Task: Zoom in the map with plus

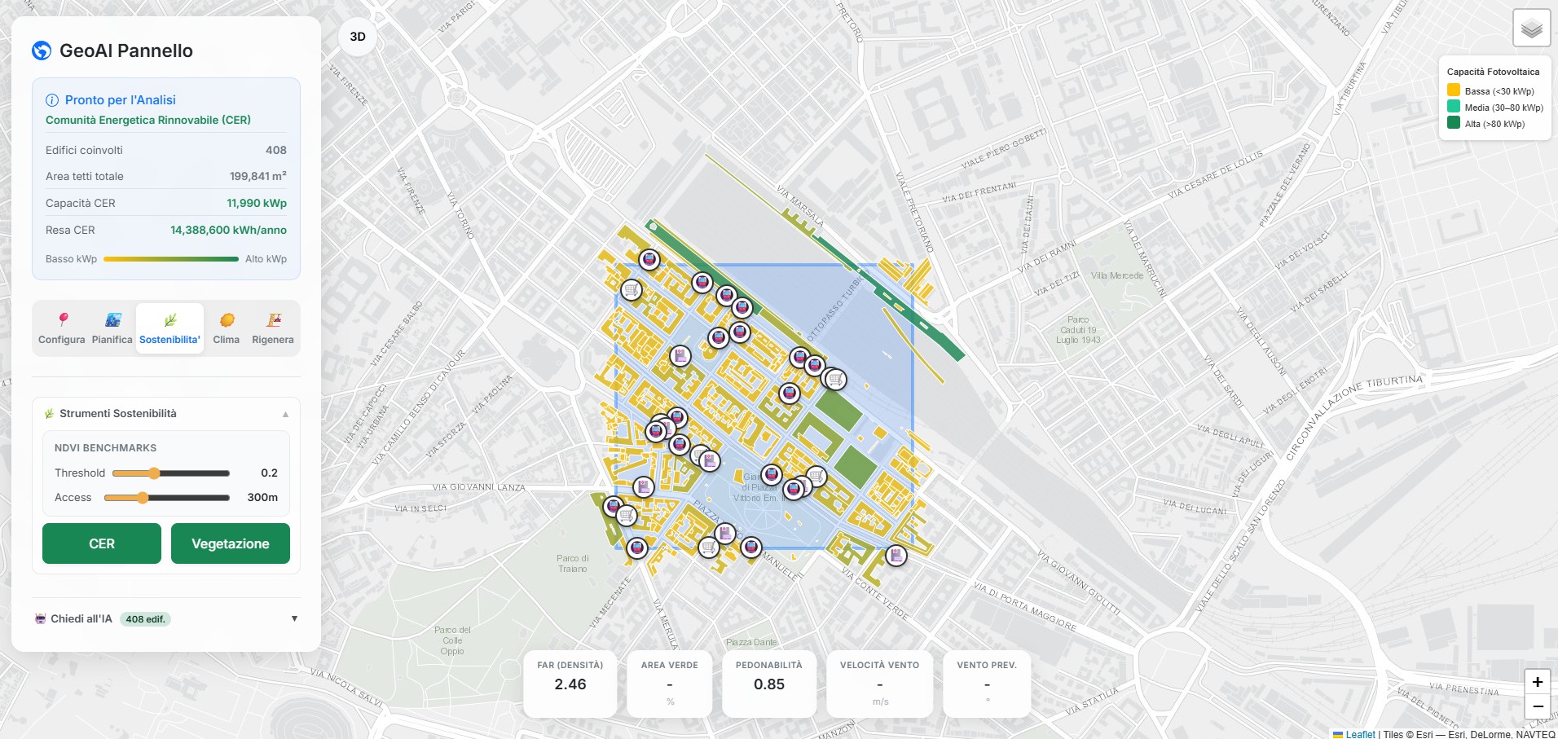Action: (x=1538, y=682)
